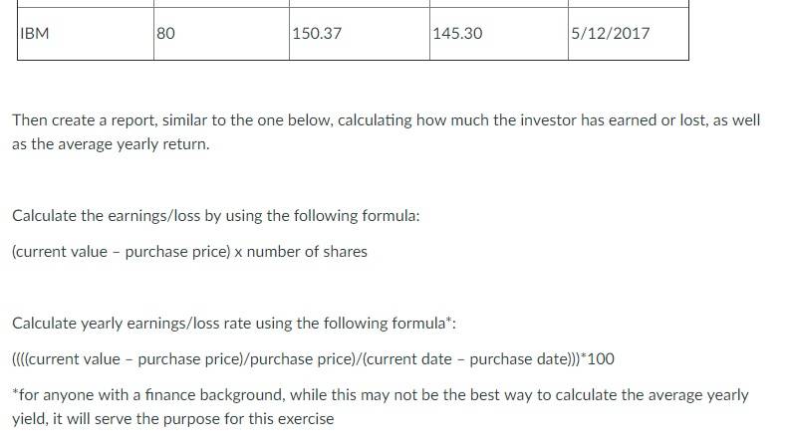This screenshot has height=445, width=786.
Task: Click the 'Then create a report' paragraph
Action: (x=386, y=132)
